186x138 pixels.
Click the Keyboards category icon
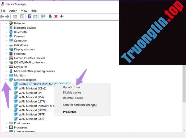pyautogui.click(x=11, y=67)
